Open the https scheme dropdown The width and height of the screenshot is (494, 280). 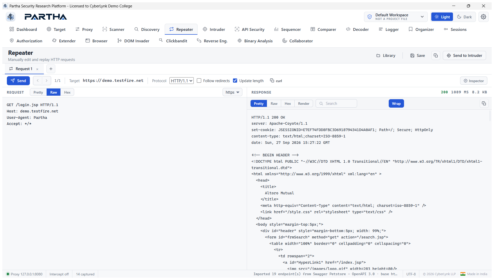[232, 92]
